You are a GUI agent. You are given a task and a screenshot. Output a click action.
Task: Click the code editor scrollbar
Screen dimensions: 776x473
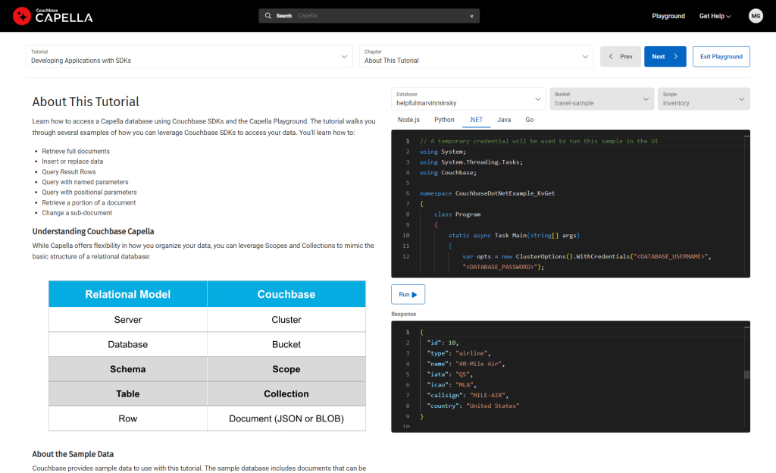coord(746,203)
